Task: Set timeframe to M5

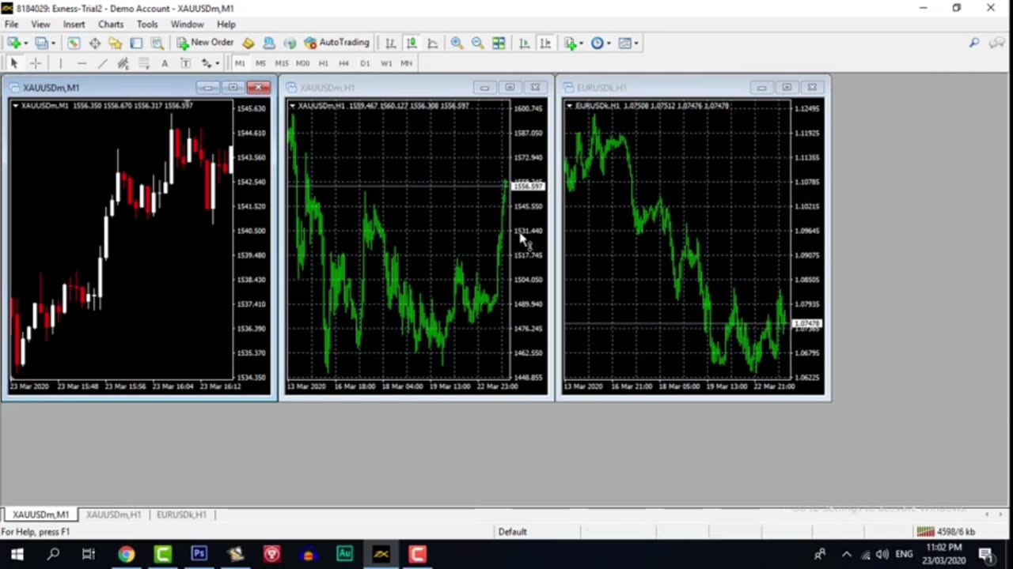Action: [260, 63]
